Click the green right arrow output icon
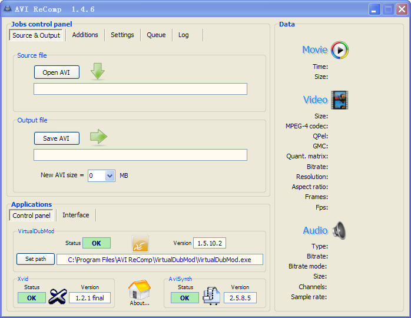 pyautogui.click(x=98, y=138)
